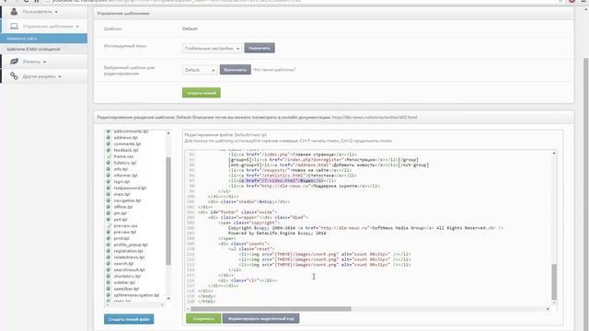Click the file icon next to feedback.tpl
The image size is (589, 331).
point(109,150)
